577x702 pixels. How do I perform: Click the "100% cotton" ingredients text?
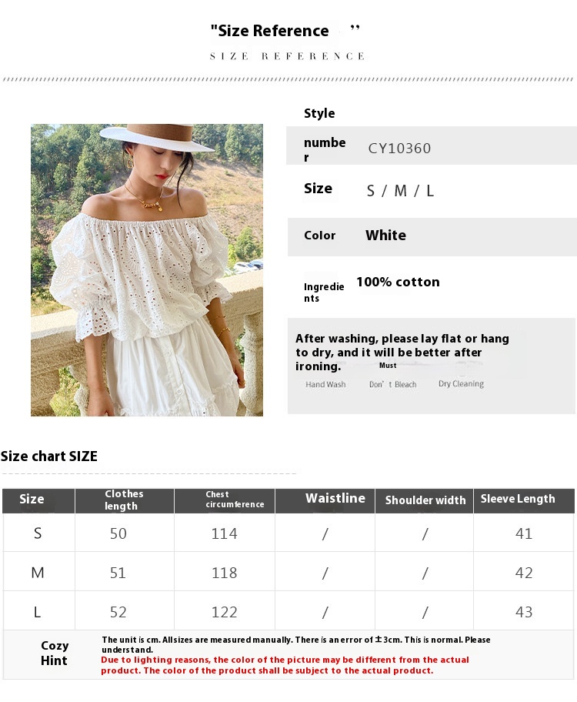pos(398,282)
